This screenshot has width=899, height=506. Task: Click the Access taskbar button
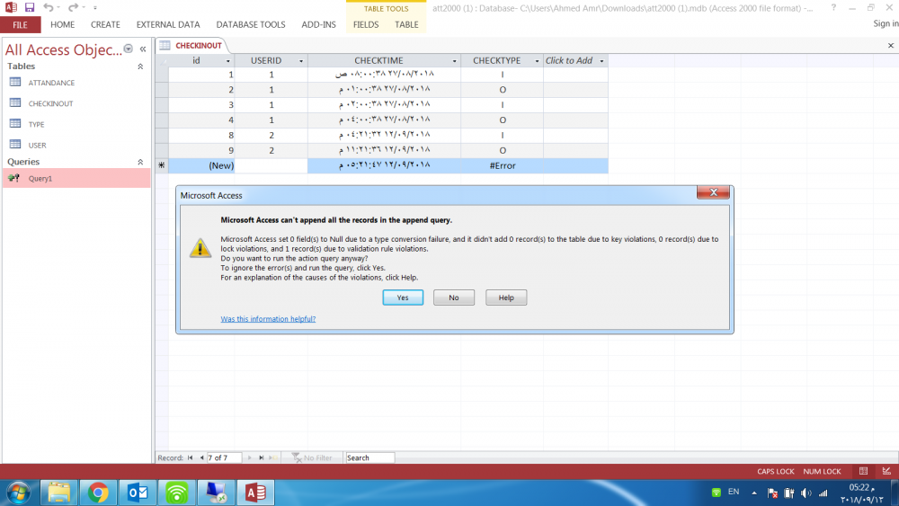(255, 493)
